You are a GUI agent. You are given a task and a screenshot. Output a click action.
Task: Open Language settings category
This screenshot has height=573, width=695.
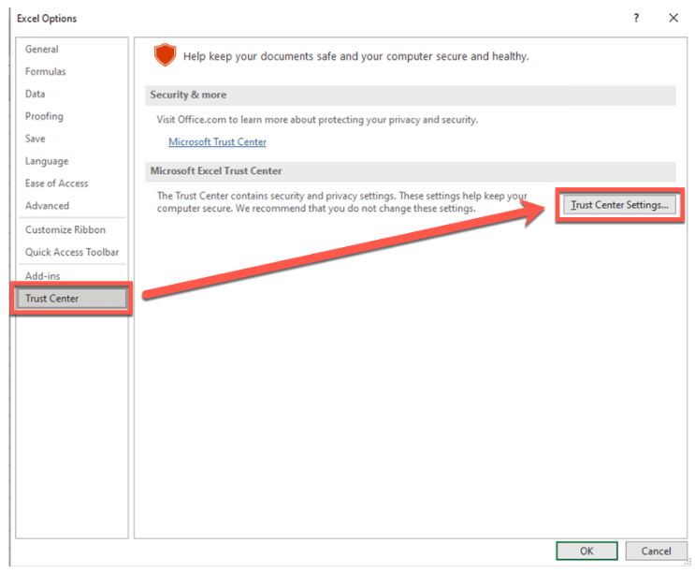[x=47, y=161]
